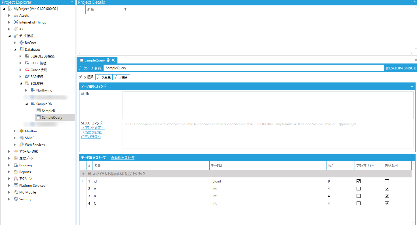Click the Bridging icon
Viewport: 417px width, 225px height.
click(16, 165)
